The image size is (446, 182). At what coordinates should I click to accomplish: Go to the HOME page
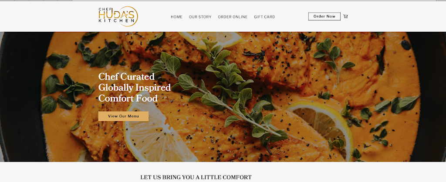coord(177,17)
